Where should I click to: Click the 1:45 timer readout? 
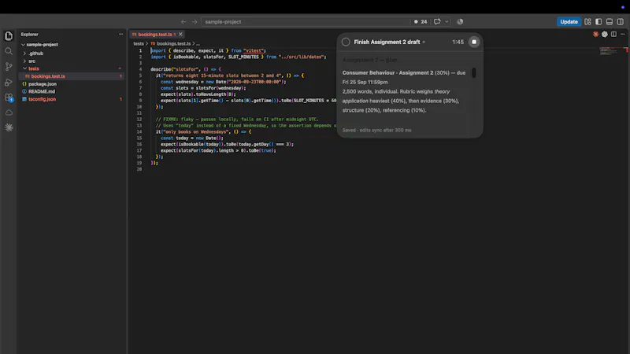point(458,42)
